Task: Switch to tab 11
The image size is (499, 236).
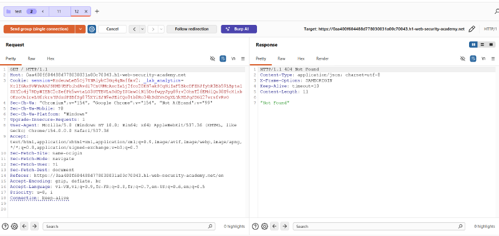Action: click(x=59, y=11)
